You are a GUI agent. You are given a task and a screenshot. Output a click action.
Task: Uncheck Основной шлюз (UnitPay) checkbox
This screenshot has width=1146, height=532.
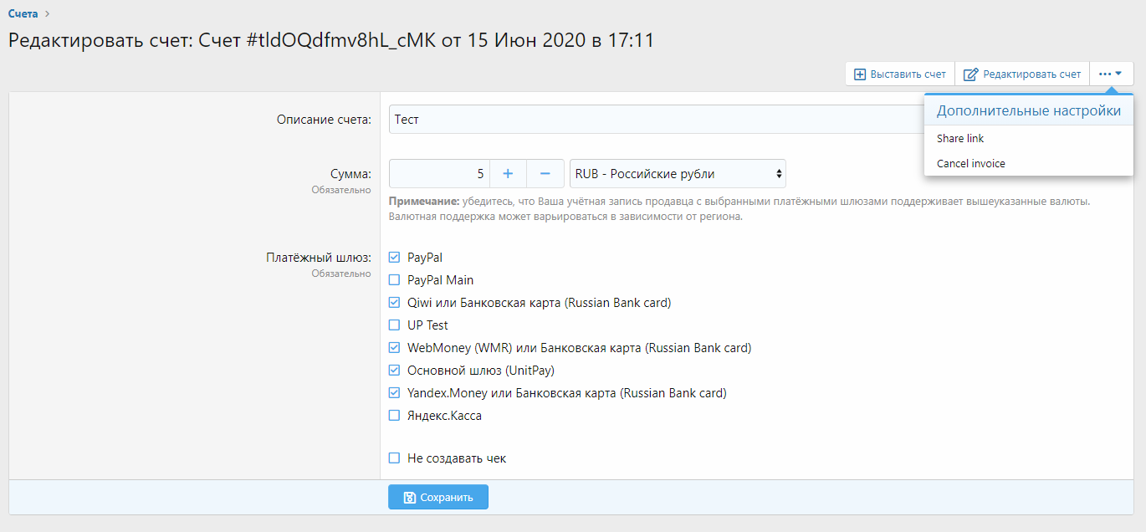pos(394,371)
